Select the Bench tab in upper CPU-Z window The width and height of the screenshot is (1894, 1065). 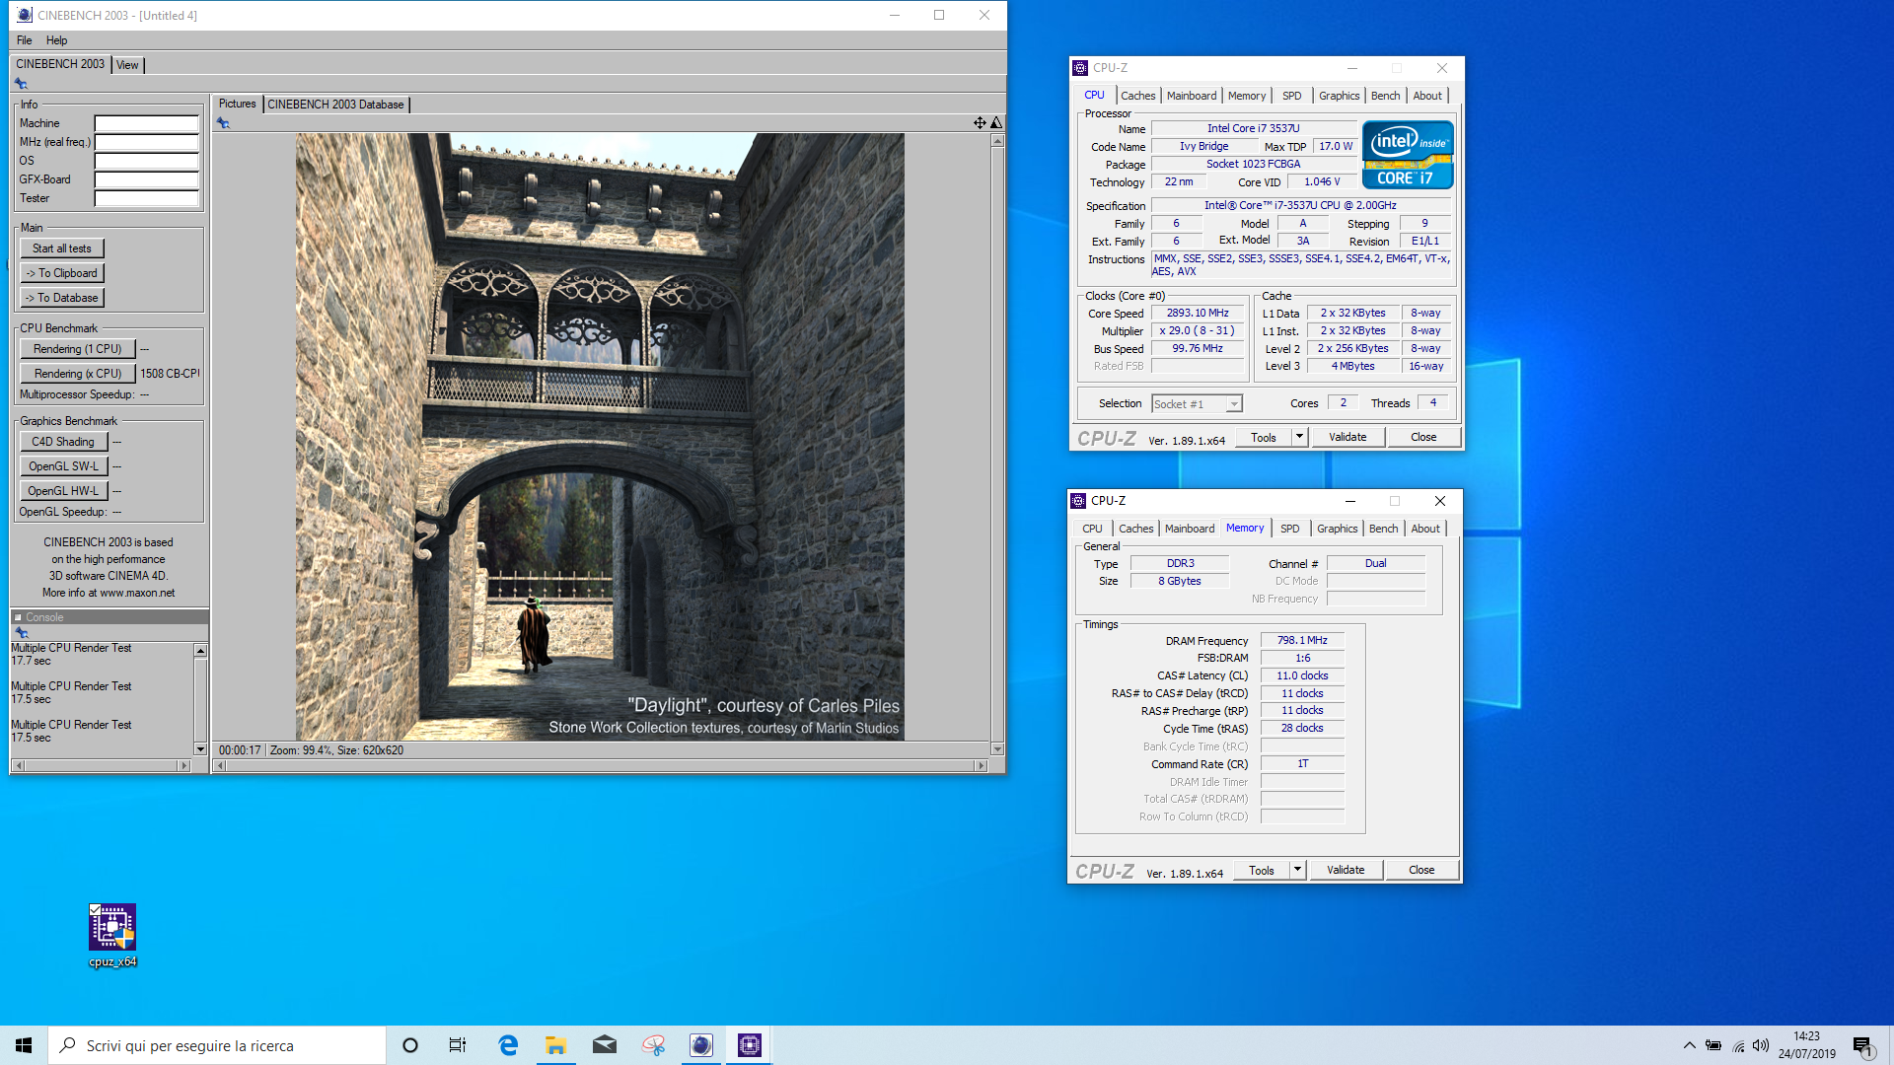[x=1385, y=96]
